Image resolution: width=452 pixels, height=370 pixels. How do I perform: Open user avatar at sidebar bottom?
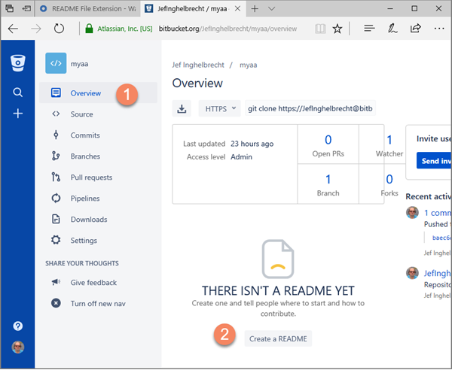[x=18, y=347]
